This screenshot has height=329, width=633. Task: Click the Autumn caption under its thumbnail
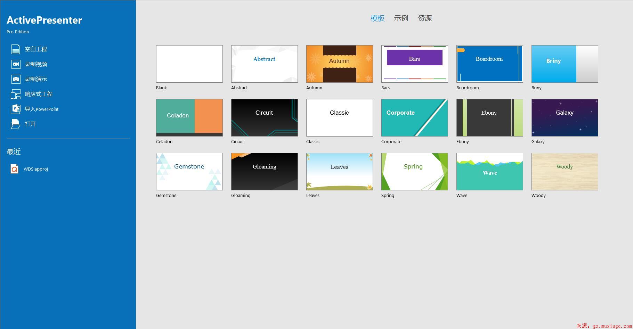pyautogui.click(x=314, y=88)
